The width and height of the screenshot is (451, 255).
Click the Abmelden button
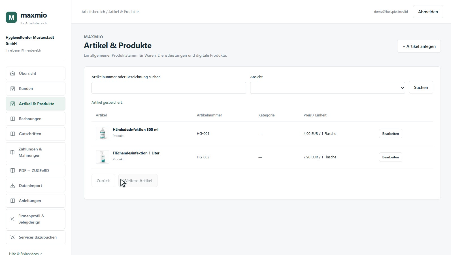point(428,12)
